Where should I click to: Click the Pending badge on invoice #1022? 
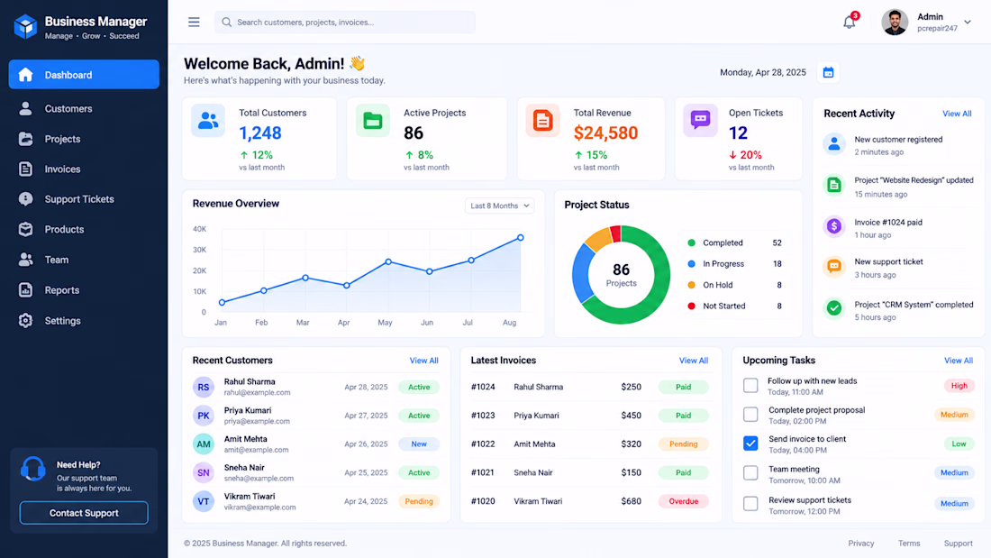(x=683, y=444)
